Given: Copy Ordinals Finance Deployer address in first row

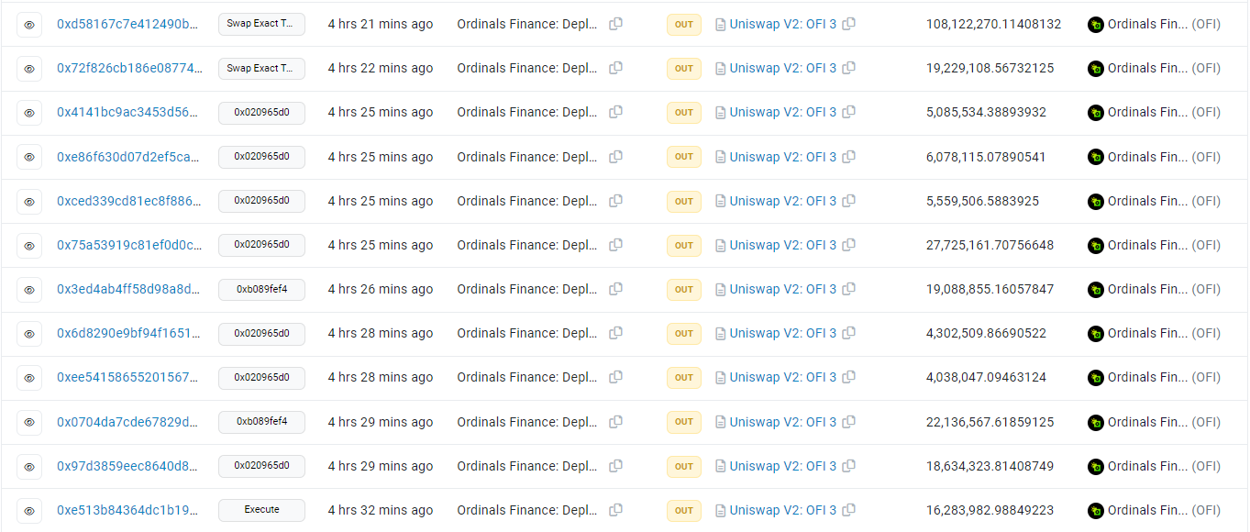Looking at the screenshot, I should pyautogui.click(x=615, y=24).
